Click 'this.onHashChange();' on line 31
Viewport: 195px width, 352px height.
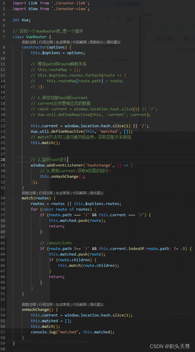(x=62, y=177)
